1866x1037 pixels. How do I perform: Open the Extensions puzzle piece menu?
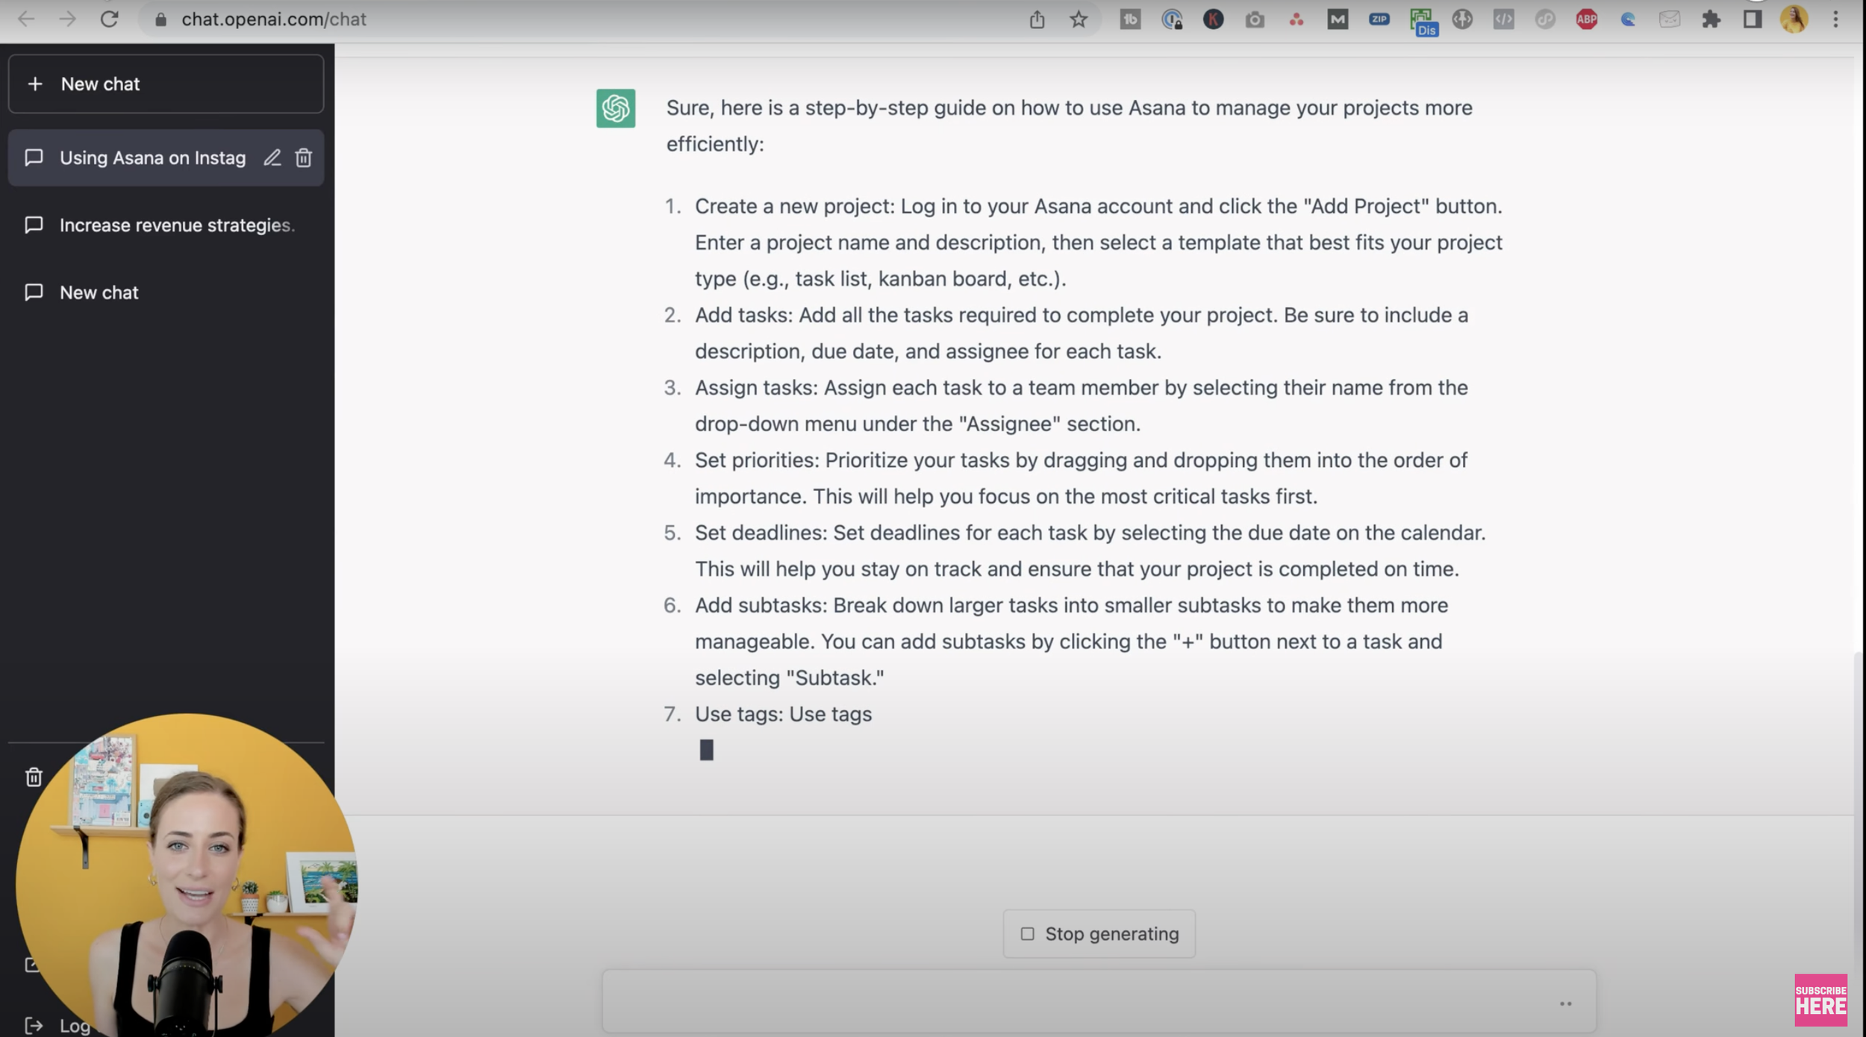point(1711,19)
